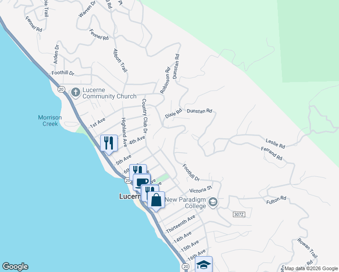The height and width of the screenshot is (272, 339).
Task: Click the Lucerne town label
Action: tap(130, 197)
